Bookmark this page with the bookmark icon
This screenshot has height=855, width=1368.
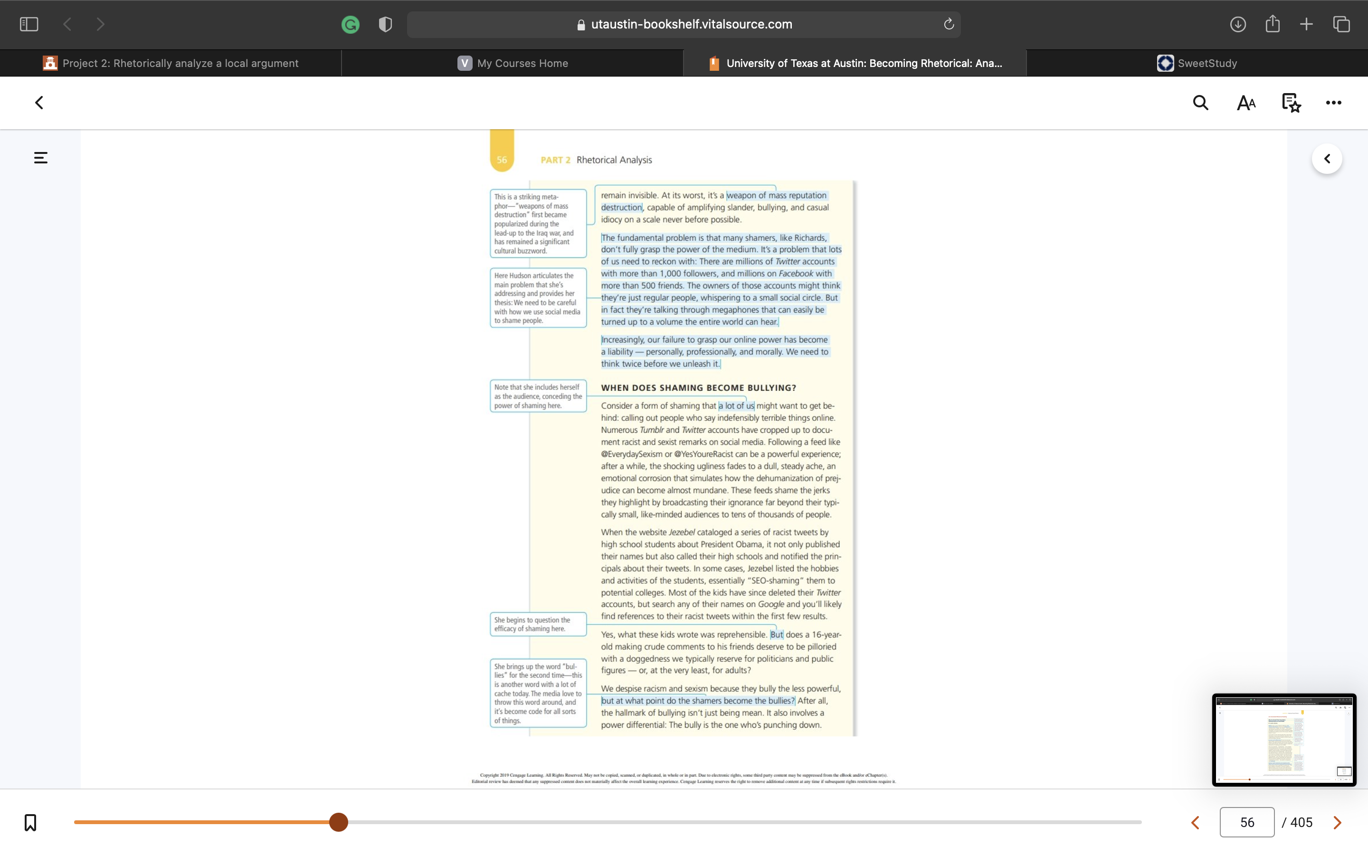tap(30, 822)
